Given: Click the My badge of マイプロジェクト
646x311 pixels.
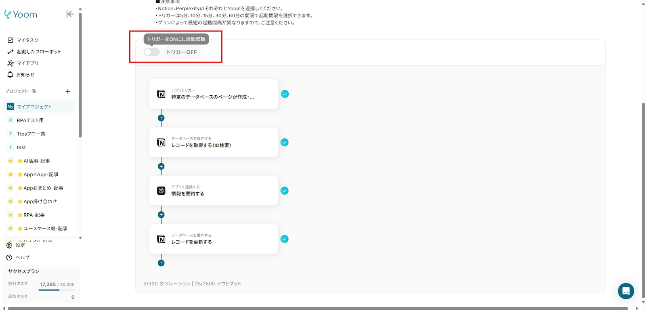Looking at the screenshot, I should point(10,107).
